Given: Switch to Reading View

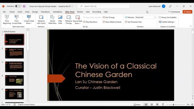Looking at the screenshot, I should click(157, 104).
